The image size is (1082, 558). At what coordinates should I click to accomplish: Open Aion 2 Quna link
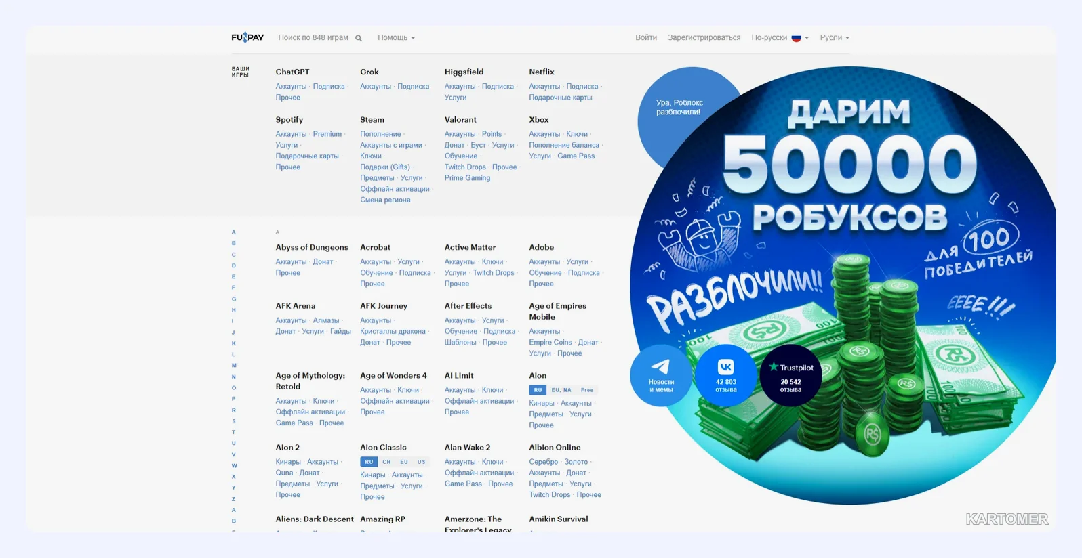(x=284, y=473)
